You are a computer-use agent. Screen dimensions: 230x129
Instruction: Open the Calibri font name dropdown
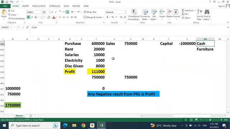click(x=42, y=12)
